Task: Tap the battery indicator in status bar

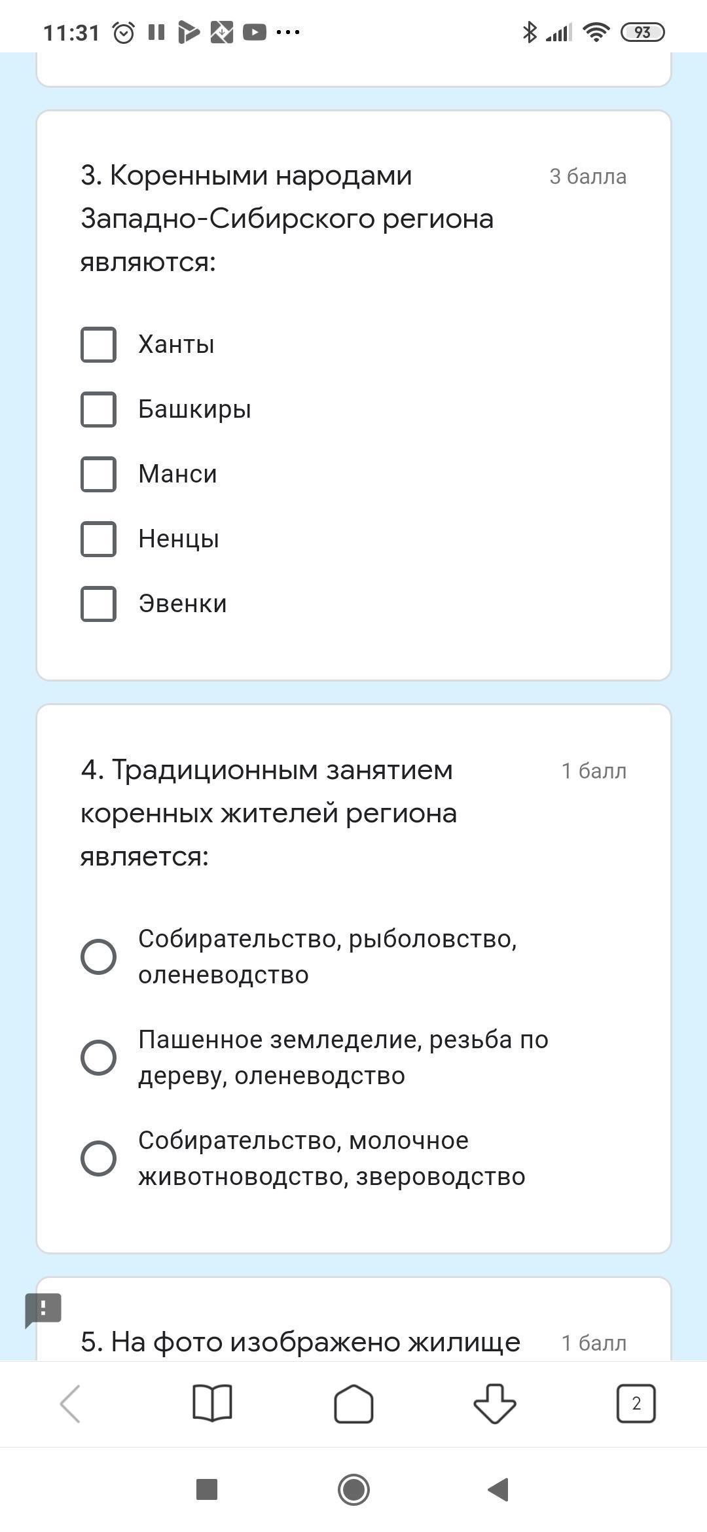Action: tap(642, 32)
